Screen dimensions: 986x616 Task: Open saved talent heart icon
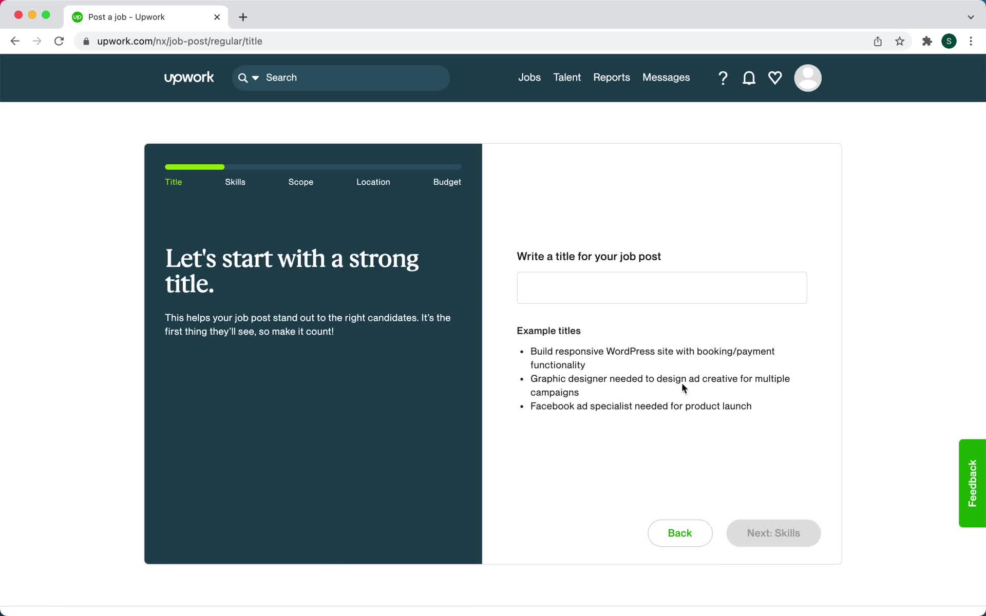click(775, 78)
